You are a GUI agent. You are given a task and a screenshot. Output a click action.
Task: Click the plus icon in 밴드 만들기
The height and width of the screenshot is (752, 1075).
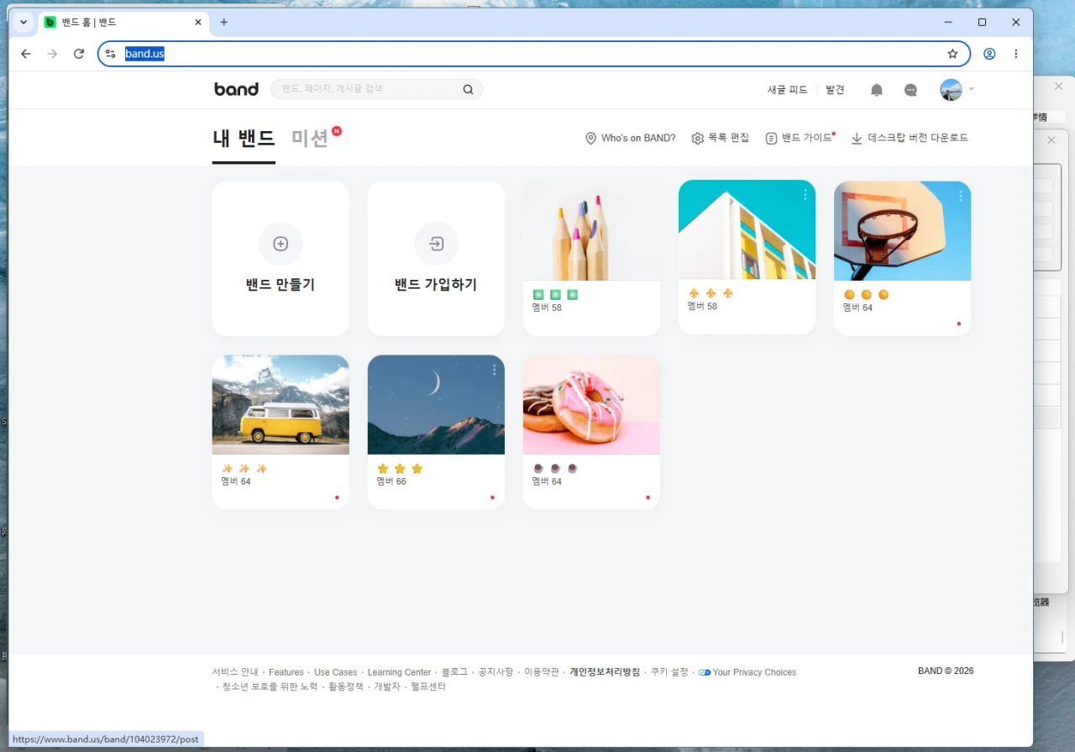pyautogui.click(x=281, y=244)
